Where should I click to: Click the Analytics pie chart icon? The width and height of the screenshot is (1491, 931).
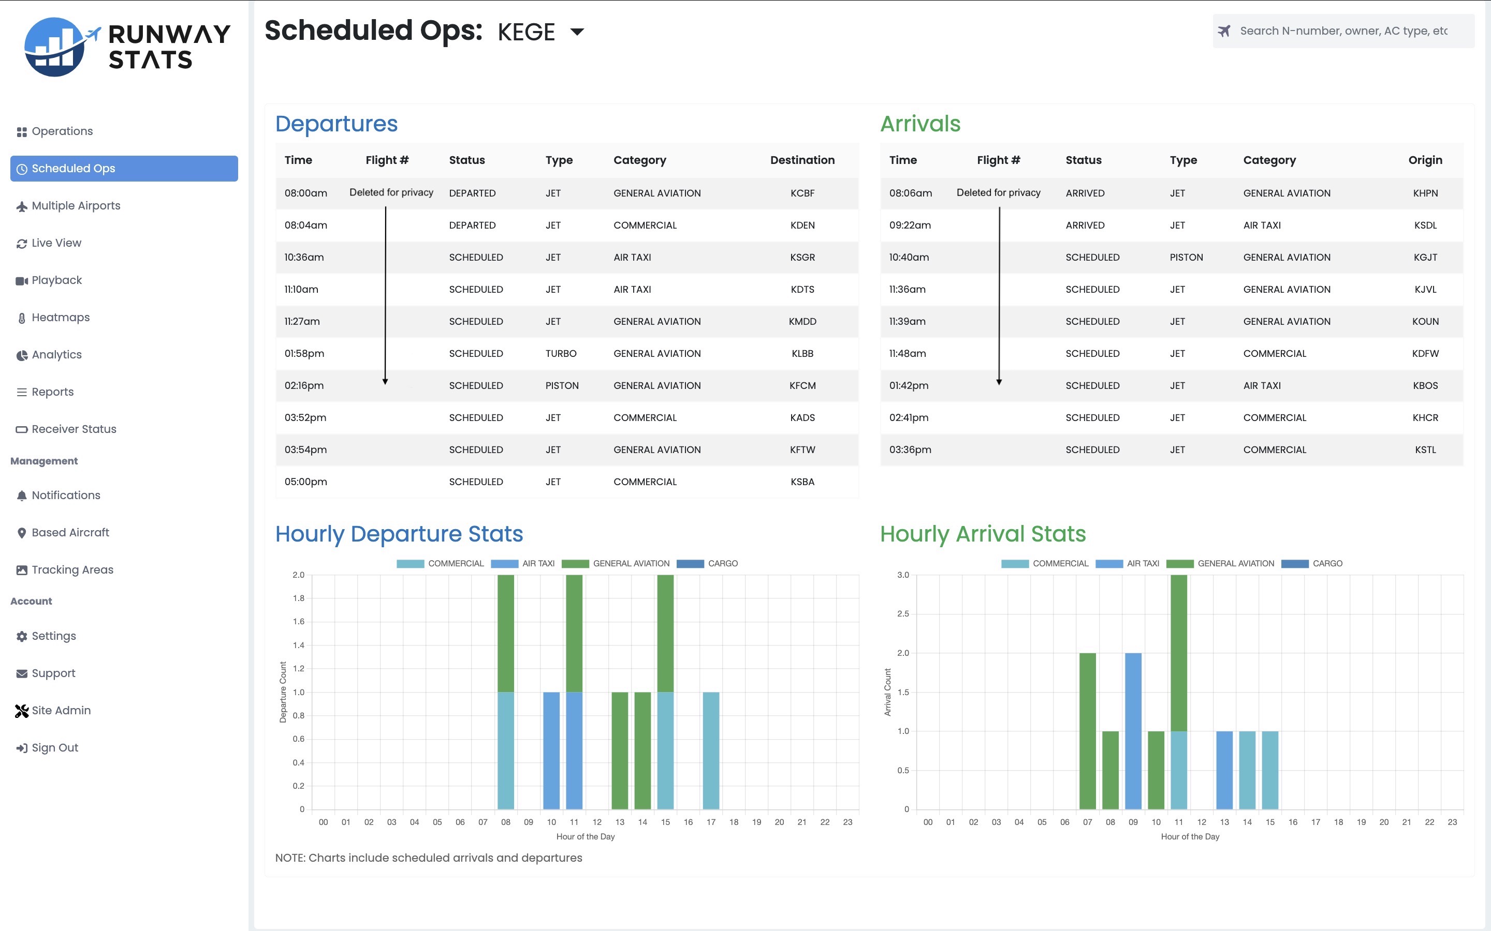click(x=22, y=355)
